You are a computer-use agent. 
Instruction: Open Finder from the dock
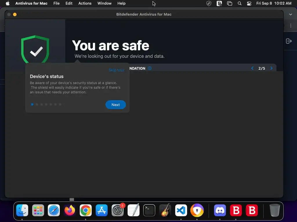tap(22, 210)
